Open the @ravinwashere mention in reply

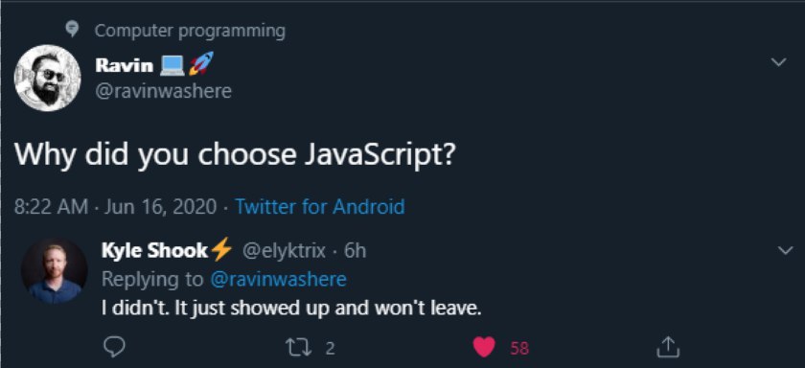pos(278,280)
